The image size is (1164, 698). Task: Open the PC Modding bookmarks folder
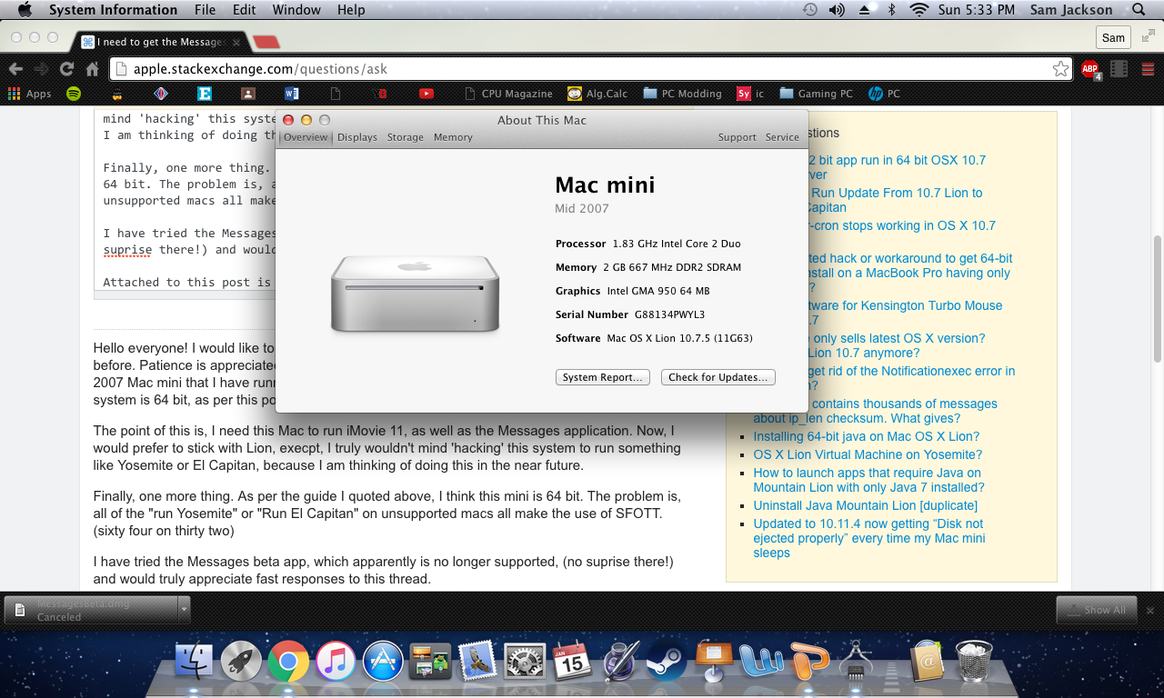[682, 93]
